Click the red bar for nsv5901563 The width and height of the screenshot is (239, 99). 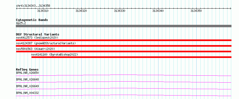click(124, 52)
